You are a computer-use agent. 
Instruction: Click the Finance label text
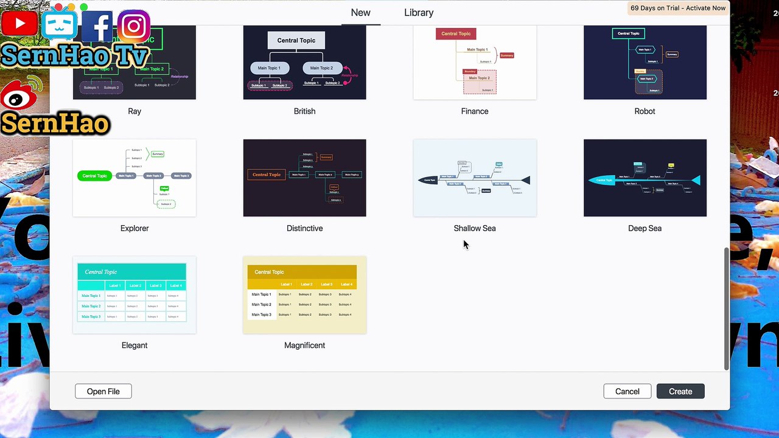pyautogui.click(x=475, y=111)
